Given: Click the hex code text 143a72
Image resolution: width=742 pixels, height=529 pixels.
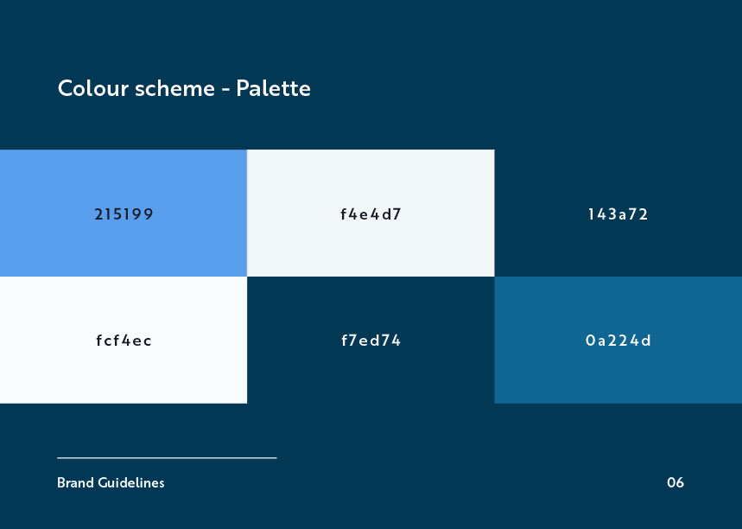Looking at the screenshot, I should coord(618,214).
